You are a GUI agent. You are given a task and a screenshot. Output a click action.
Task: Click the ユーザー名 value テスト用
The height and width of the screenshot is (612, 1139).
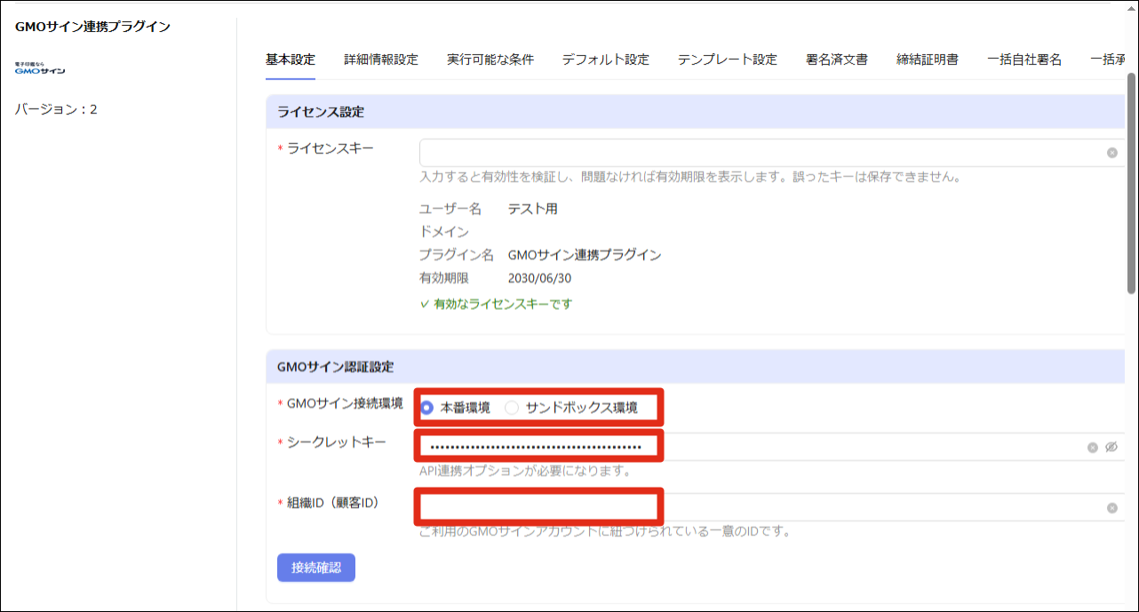tap(533, 209)
